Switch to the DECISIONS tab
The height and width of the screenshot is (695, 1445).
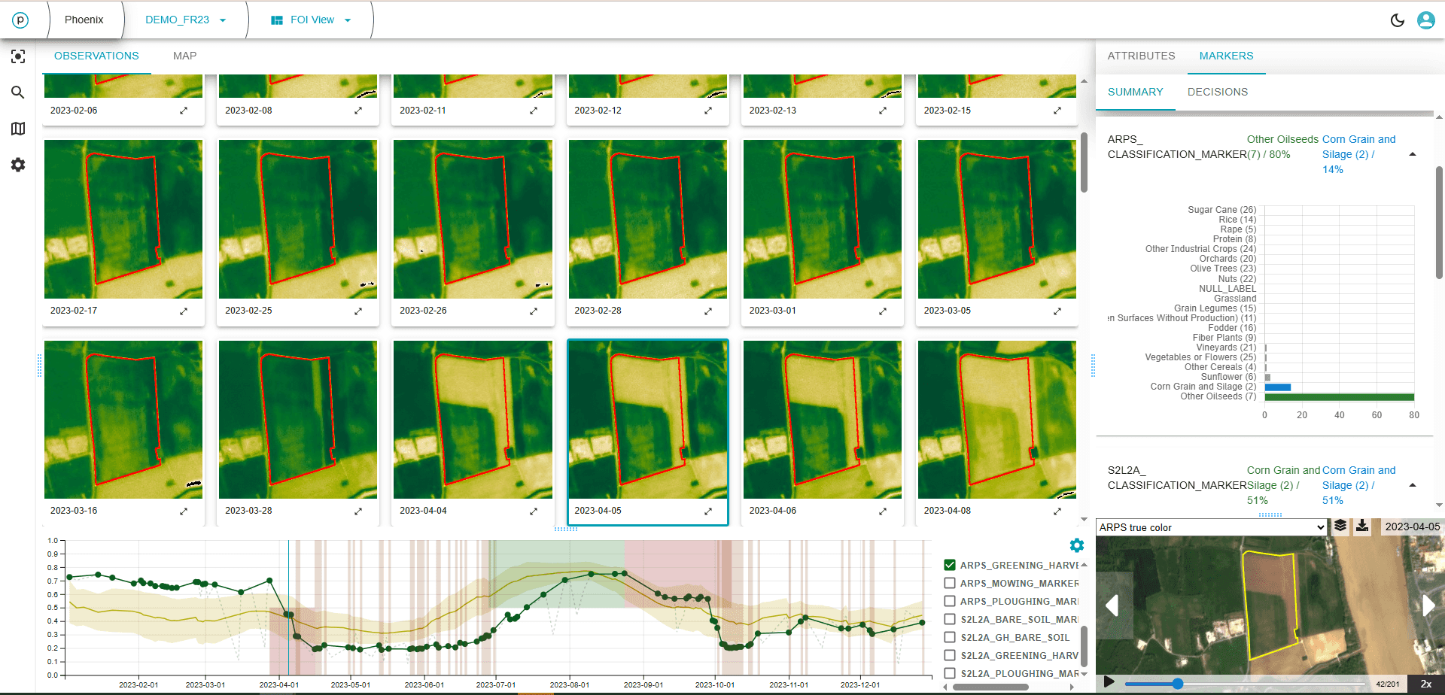[1217, 92]
